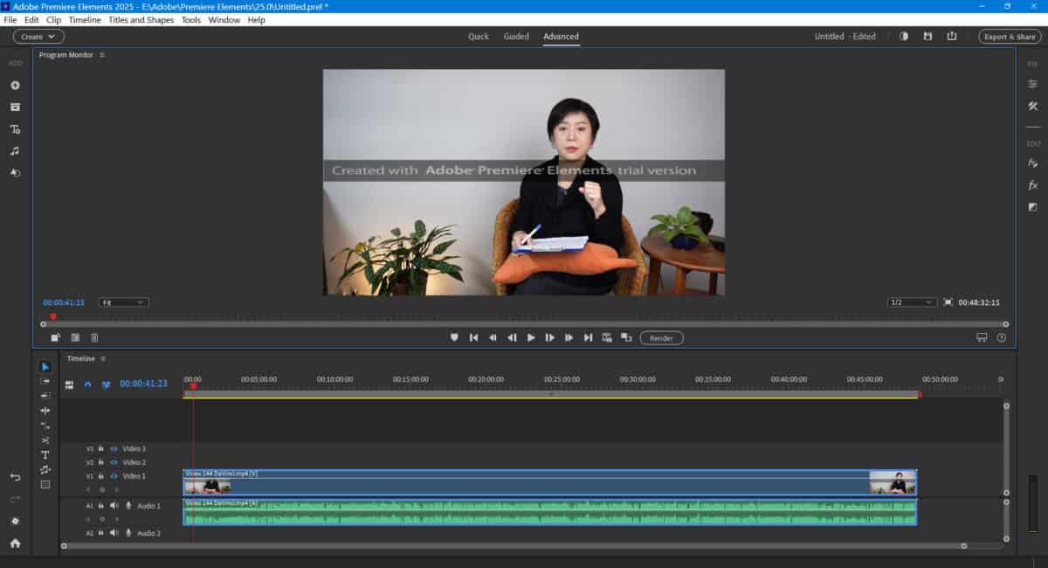
Task: Open the Create dropdown
Action: [x=38, y=37]
